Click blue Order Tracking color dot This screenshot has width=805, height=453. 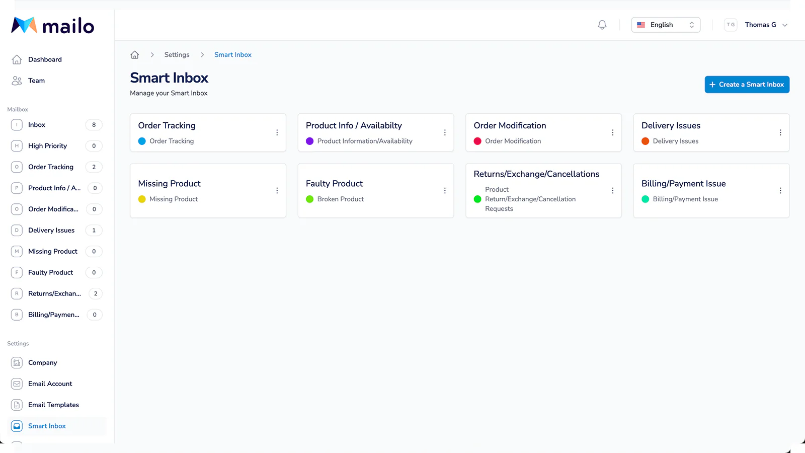(x=142, y=141)
